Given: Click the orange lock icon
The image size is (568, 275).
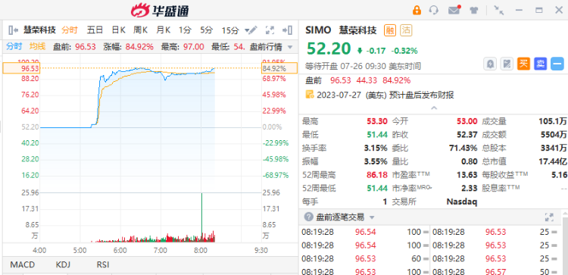Looking at the screenshot, I should pos(417,10).
